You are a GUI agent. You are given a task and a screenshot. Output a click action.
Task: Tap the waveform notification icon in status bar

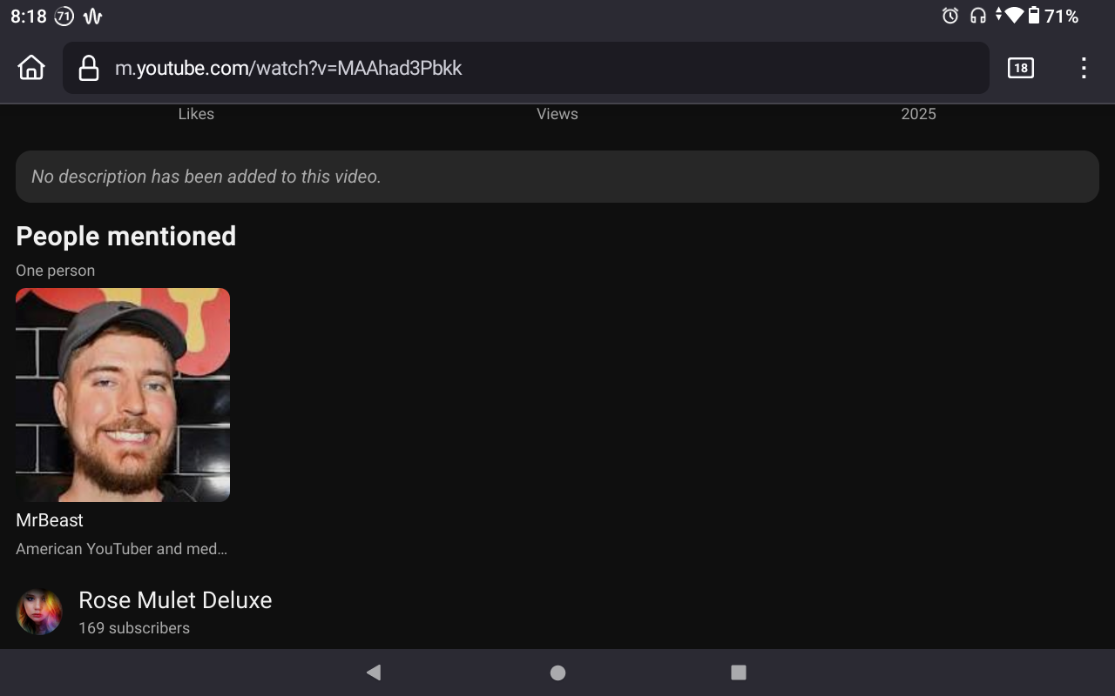tap(92, 16)
